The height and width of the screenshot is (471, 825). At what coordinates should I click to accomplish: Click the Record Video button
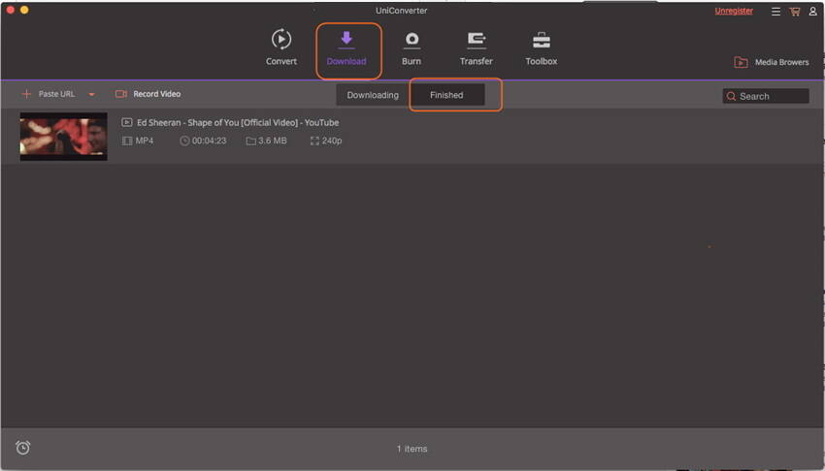(x=148, y=94)
